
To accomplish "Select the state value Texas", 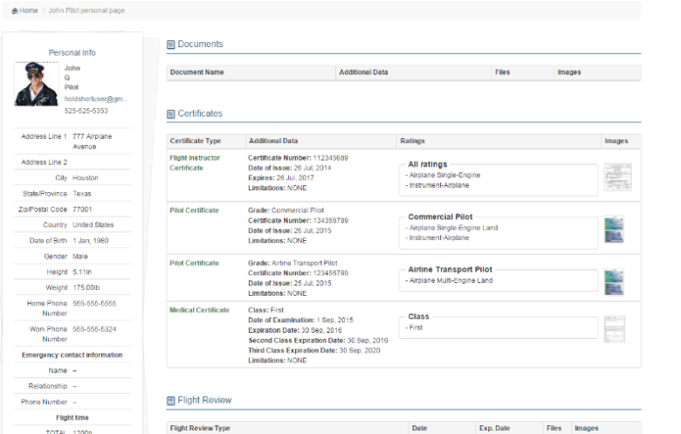I will coord(82,194).
